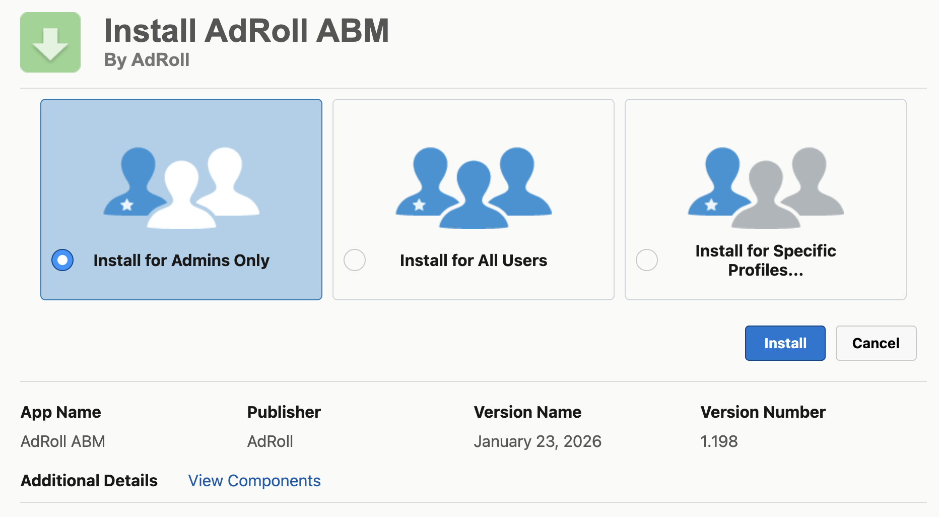Click the "Install AdRoll ABM" heading
939x517 pixels.
246,31
